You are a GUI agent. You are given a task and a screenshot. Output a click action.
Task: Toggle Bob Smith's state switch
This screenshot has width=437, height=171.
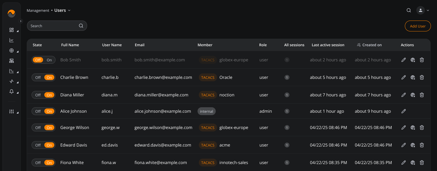[44, 60]
